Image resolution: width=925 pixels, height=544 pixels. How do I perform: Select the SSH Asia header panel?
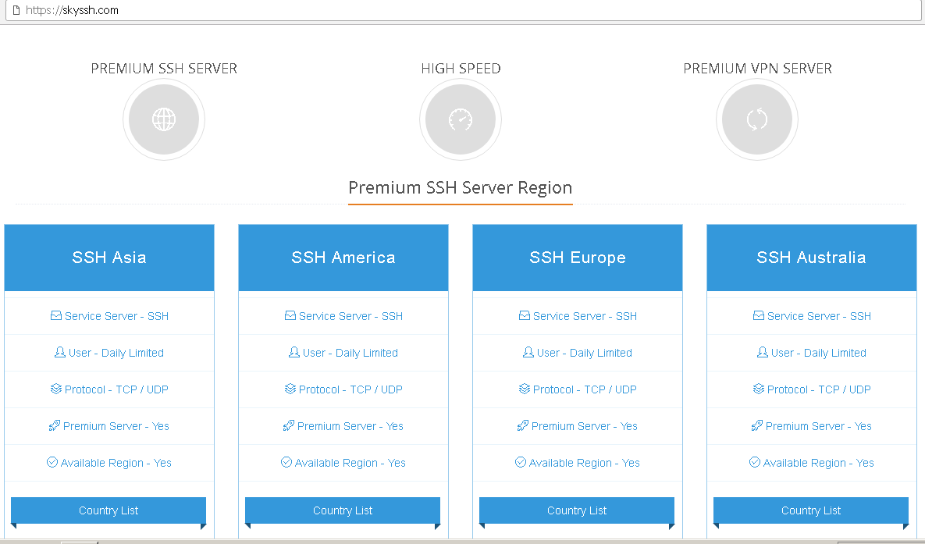click(109, 258)
